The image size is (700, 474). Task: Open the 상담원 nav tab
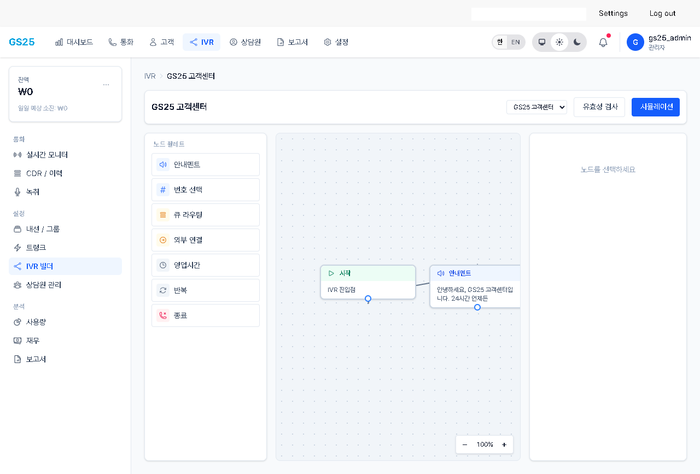(245, 42)
